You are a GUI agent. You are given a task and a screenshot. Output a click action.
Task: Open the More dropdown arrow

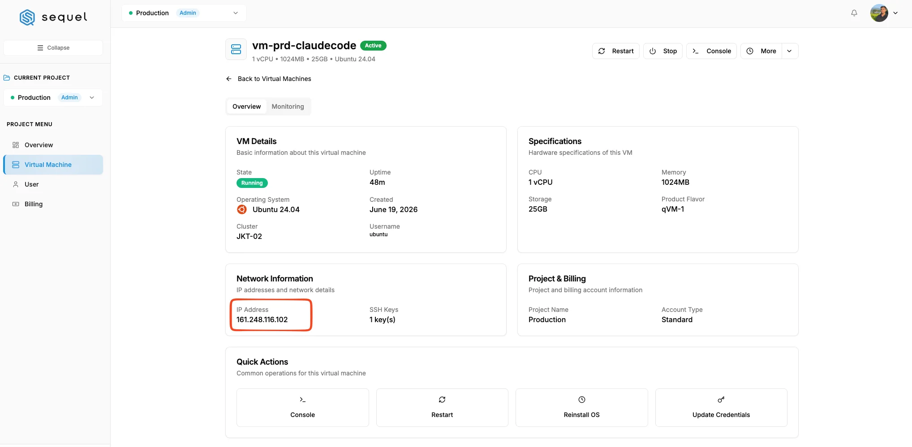coord(790,51)
